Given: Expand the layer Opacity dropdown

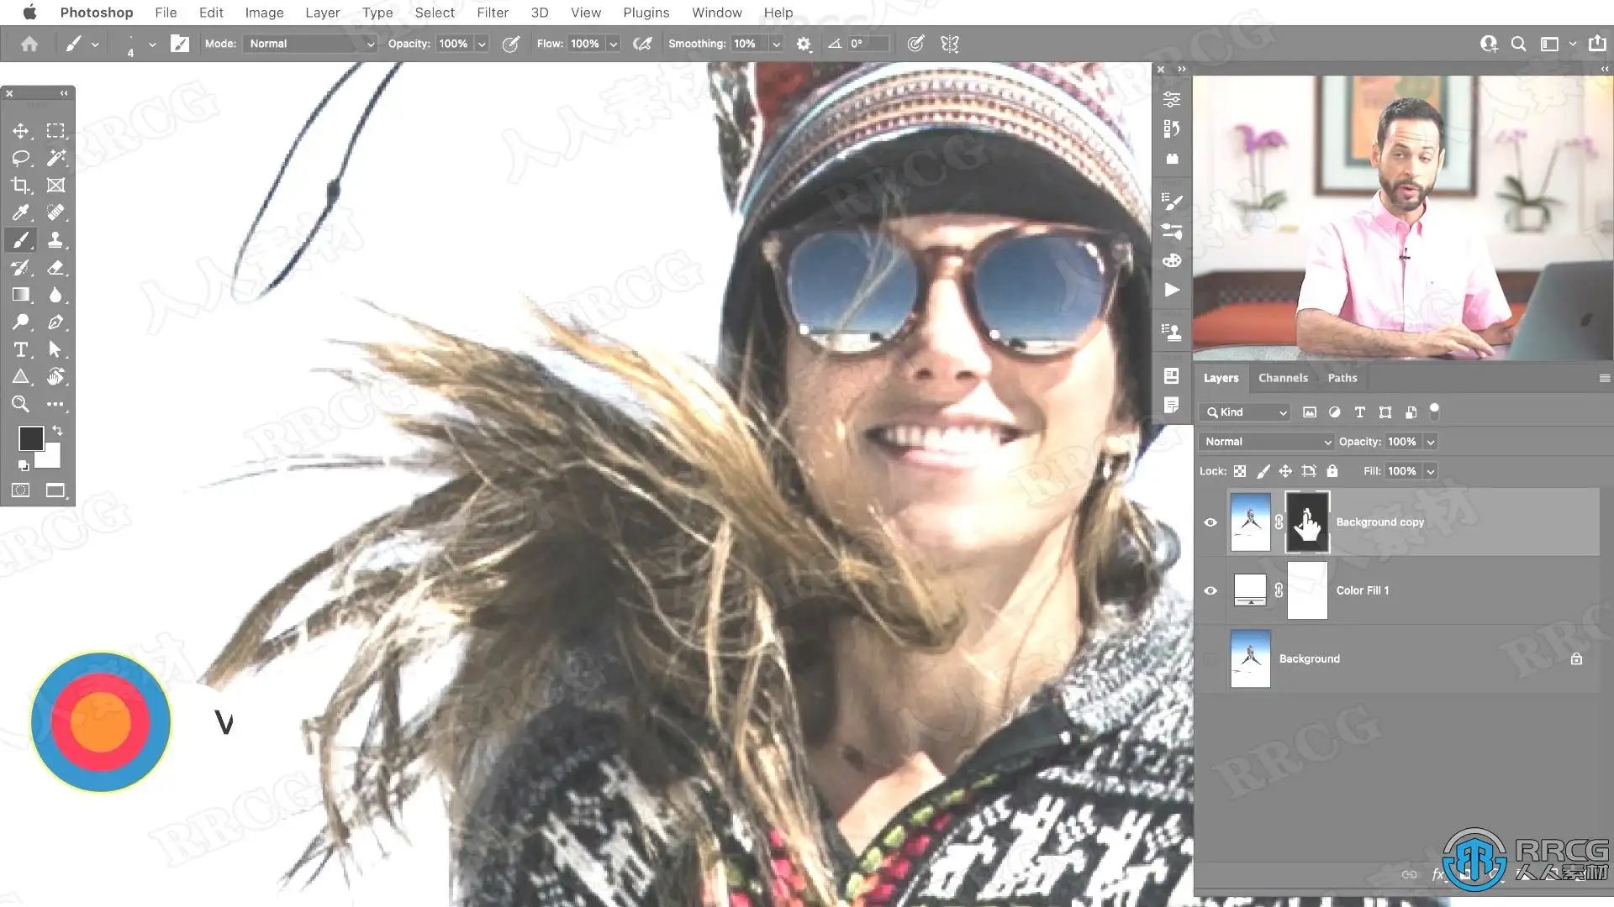Looking at the screenshot, I should [1431, 442].
